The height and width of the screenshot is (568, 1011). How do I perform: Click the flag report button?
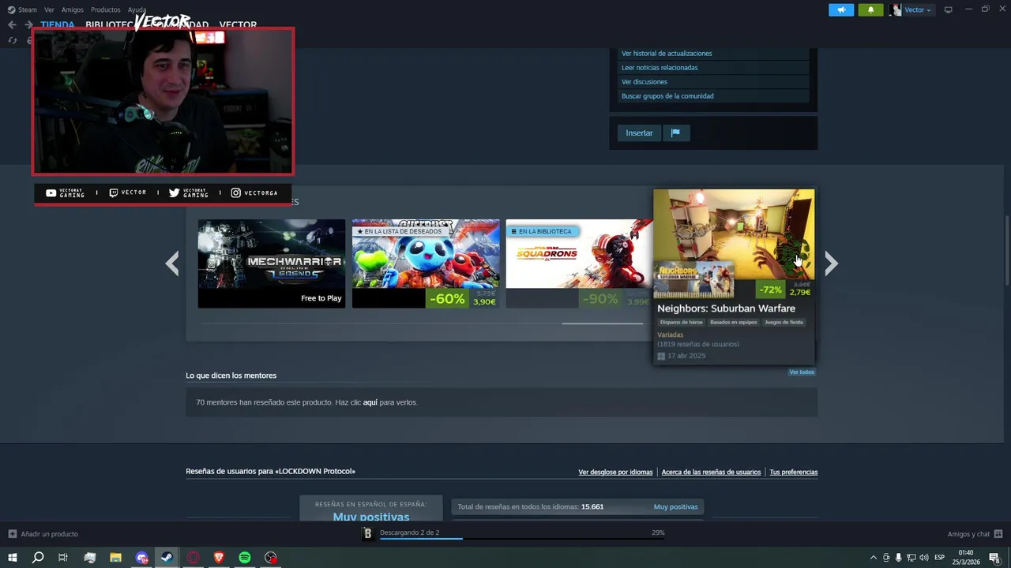tap(675, 133)
